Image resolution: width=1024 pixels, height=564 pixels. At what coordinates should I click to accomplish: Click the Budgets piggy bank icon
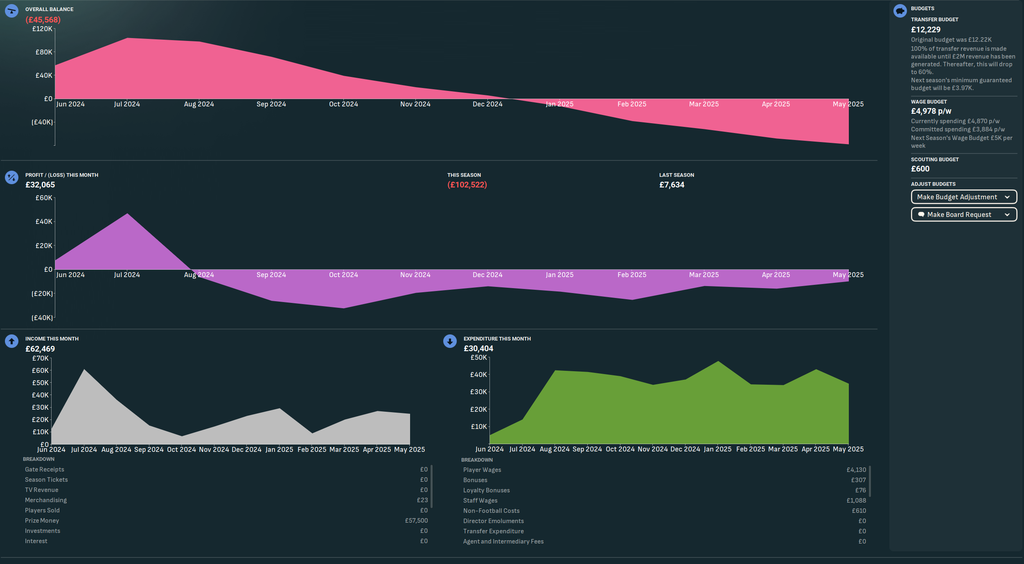coord(900,11)
